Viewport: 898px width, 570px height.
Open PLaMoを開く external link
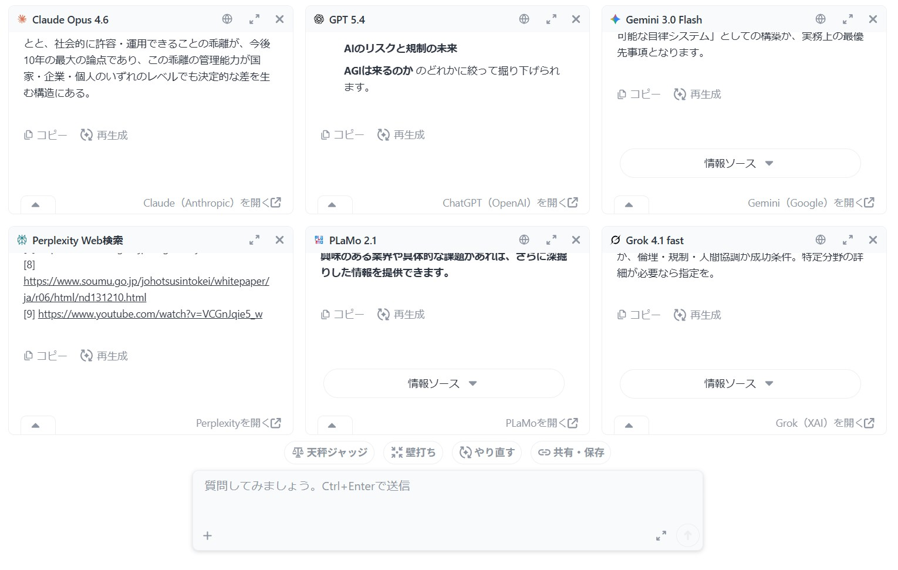(x=542, y=423)
